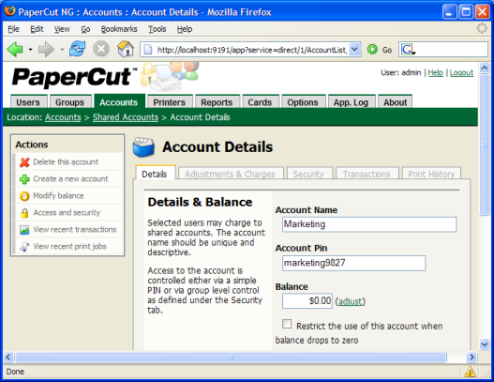Click the URL text in address bar
Screen dimensions: 494x382
click(252, 50)
